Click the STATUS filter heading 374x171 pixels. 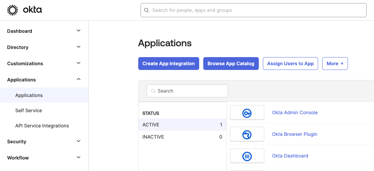[x=151, y=113]
